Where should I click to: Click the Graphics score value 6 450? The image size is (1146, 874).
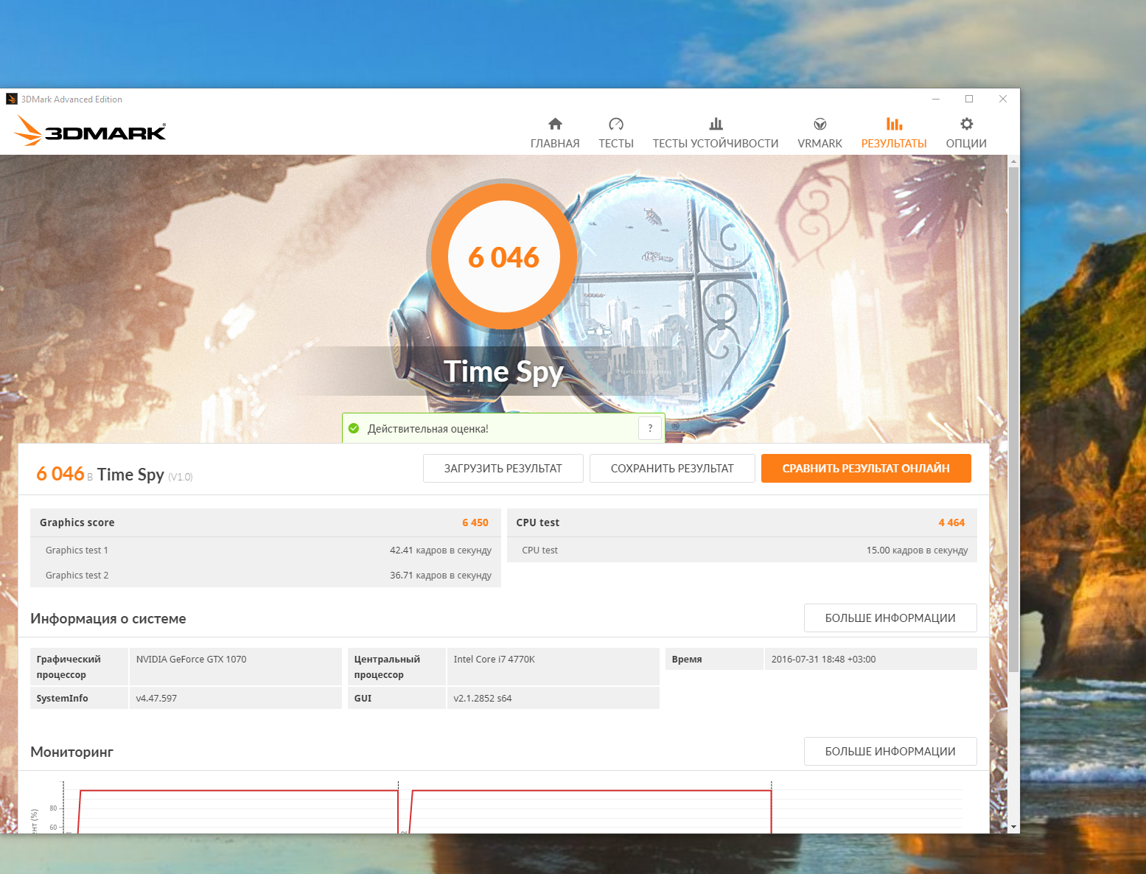coord(475,522)
